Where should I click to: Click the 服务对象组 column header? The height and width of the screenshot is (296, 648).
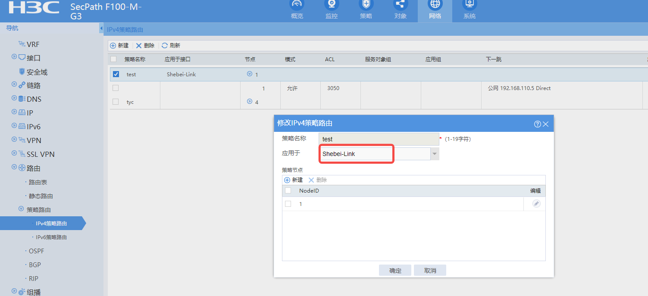coord(378,59)
